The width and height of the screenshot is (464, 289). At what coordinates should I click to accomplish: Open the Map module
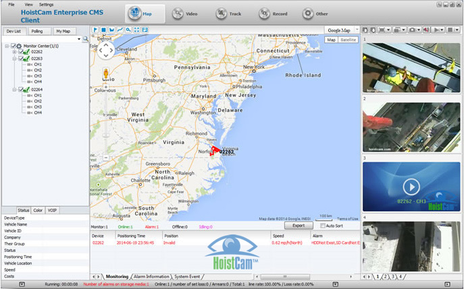point(145,13)
